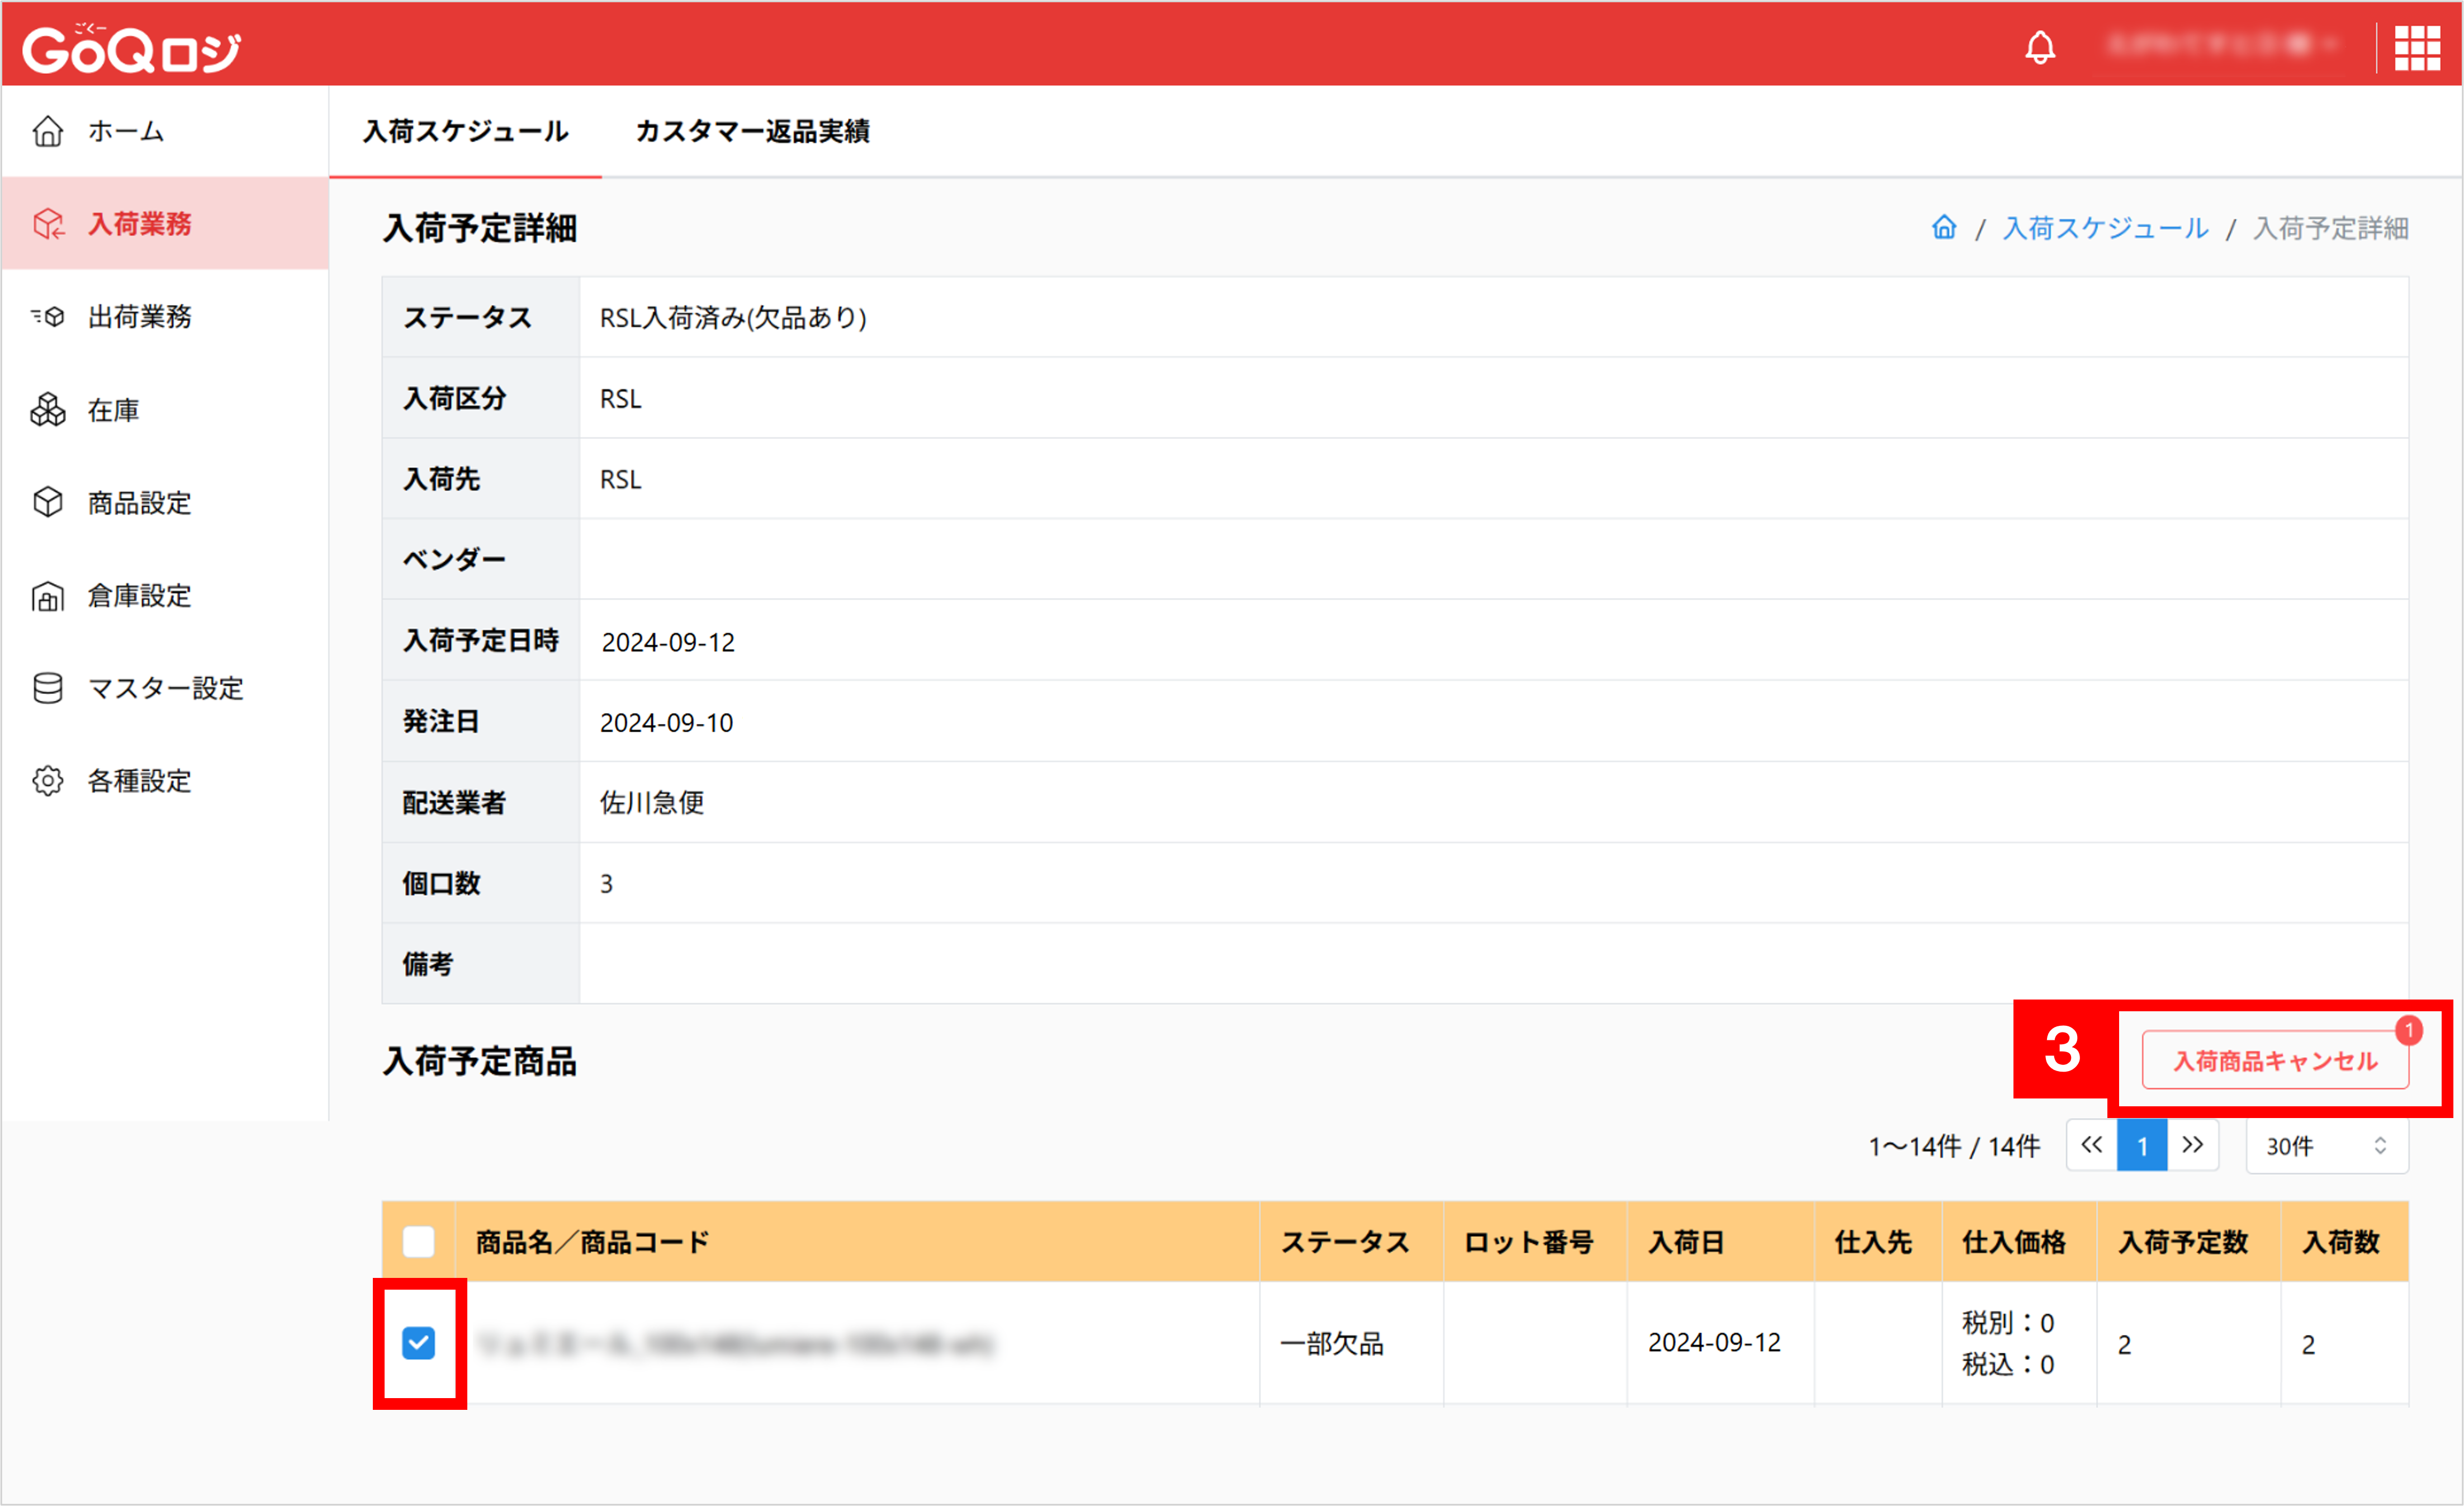
Task: Go to the last page arrow
Action: coord(2192,1146)
